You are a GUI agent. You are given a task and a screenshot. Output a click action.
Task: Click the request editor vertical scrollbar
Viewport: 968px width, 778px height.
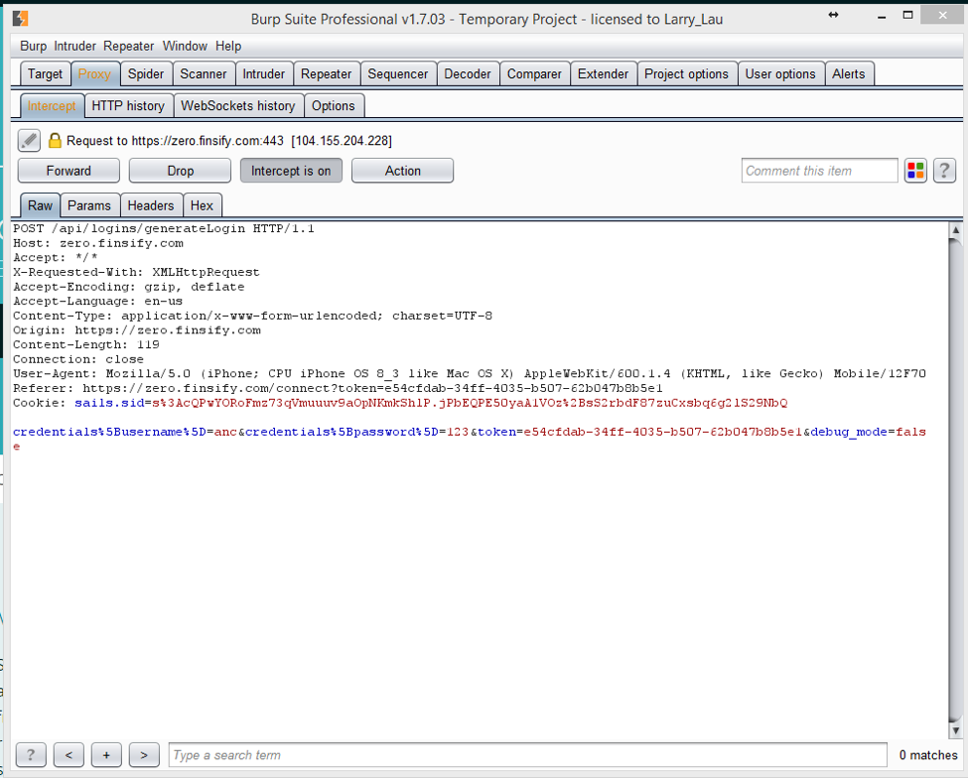956,480
